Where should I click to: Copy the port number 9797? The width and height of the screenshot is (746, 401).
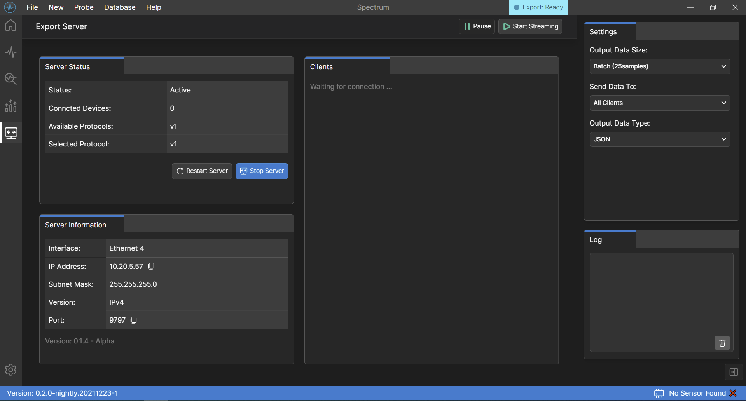pyautogui.click(x=134, y=320)
